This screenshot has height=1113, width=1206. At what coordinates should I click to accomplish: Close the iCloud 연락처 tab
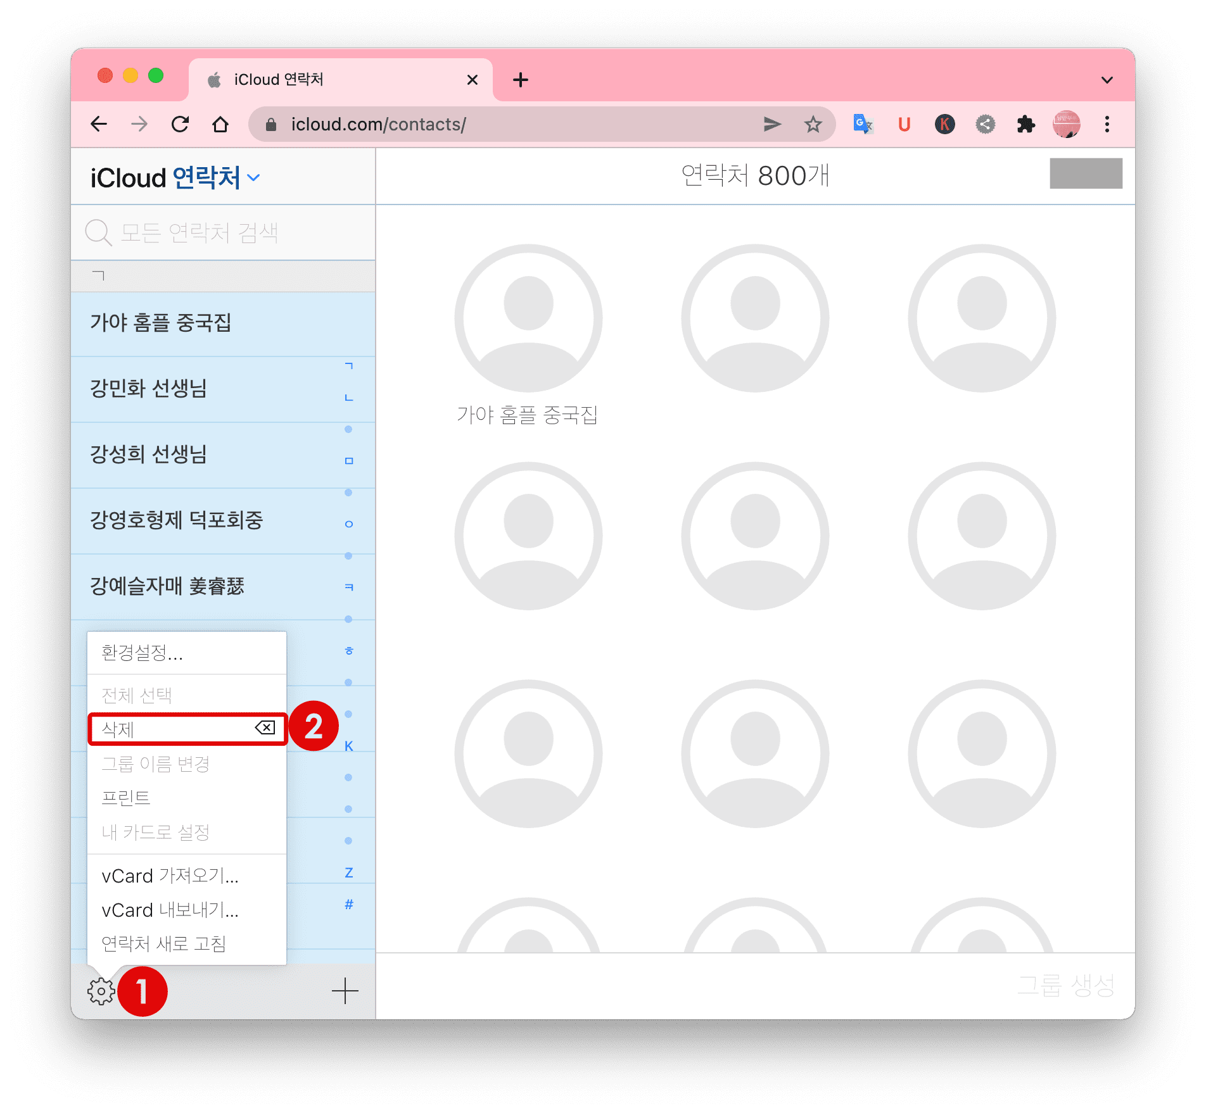point(473,80)
